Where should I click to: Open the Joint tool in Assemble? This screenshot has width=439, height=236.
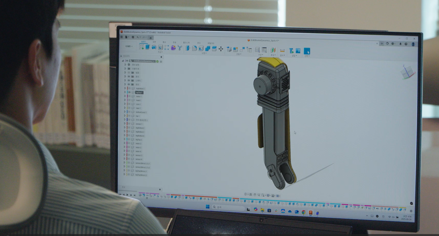point(229,49)
